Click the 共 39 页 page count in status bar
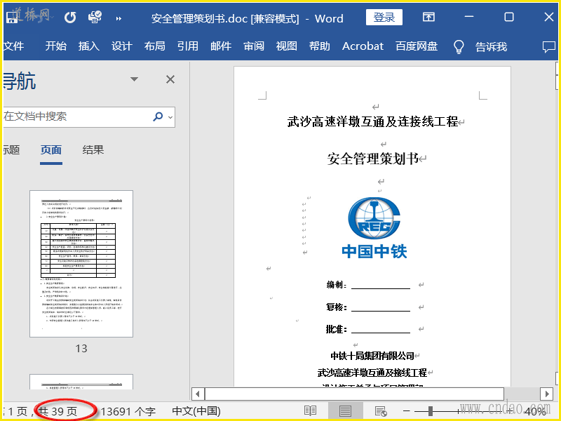 (x=58, y=411)
